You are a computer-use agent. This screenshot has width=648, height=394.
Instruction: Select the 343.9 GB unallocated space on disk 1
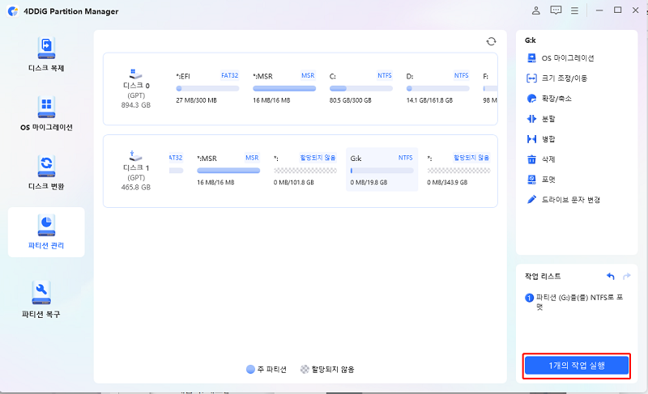(x=458, y=170)
